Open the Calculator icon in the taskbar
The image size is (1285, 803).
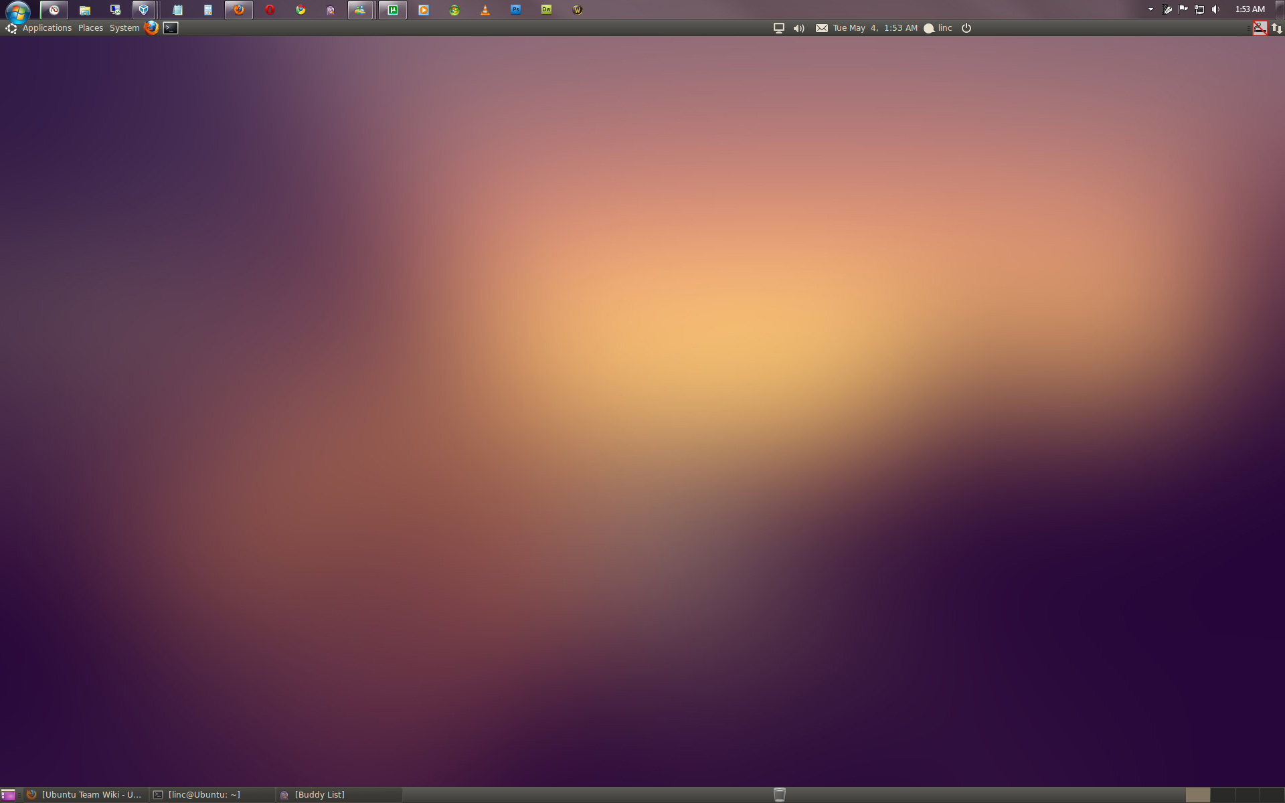click(208, 10)
